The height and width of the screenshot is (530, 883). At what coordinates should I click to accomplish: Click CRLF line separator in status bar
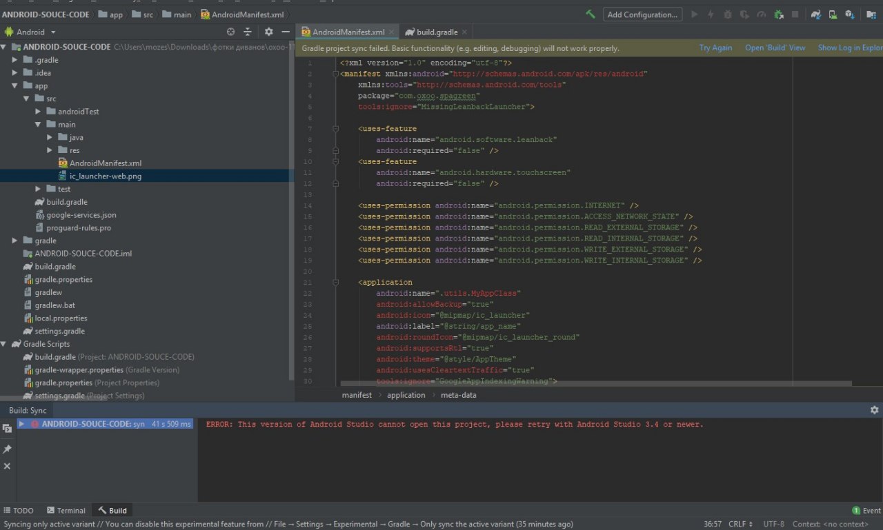click(x=740, y=524)
